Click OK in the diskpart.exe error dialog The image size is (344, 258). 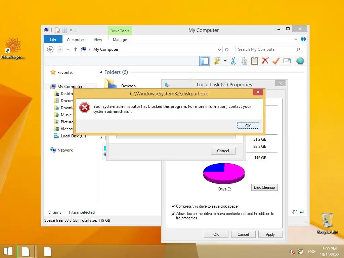point(248,126)
